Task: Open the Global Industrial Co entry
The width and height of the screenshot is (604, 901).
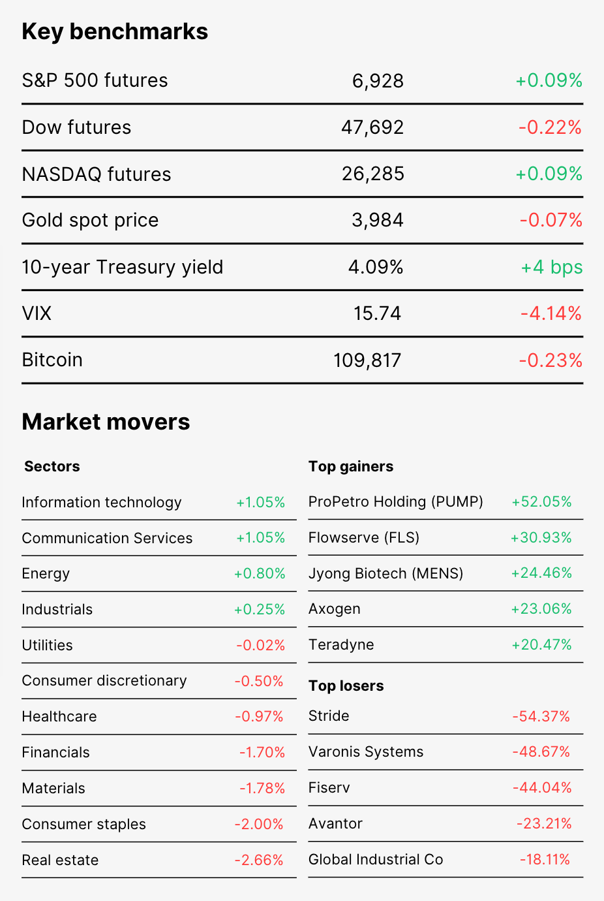Action: click(x=376, y=859)
